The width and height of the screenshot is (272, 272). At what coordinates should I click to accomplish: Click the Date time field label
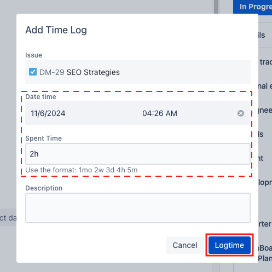40,97
